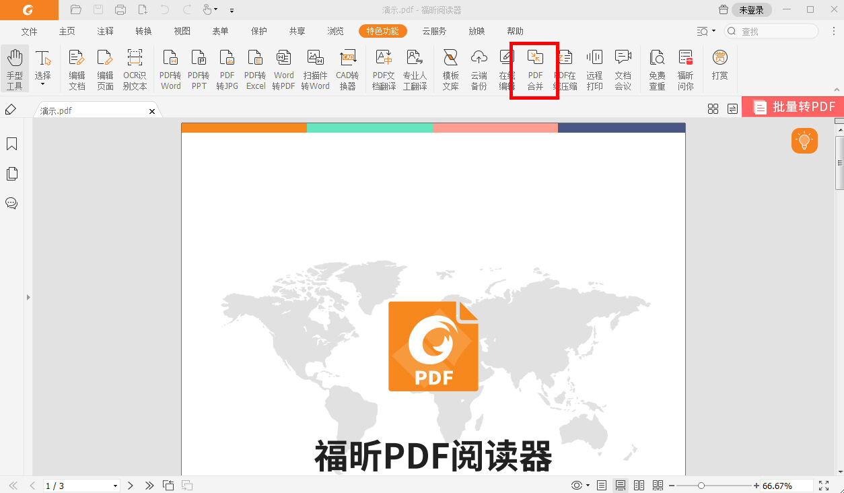Show the bookmarks panel in sidebar

click(x=11, y=143)
